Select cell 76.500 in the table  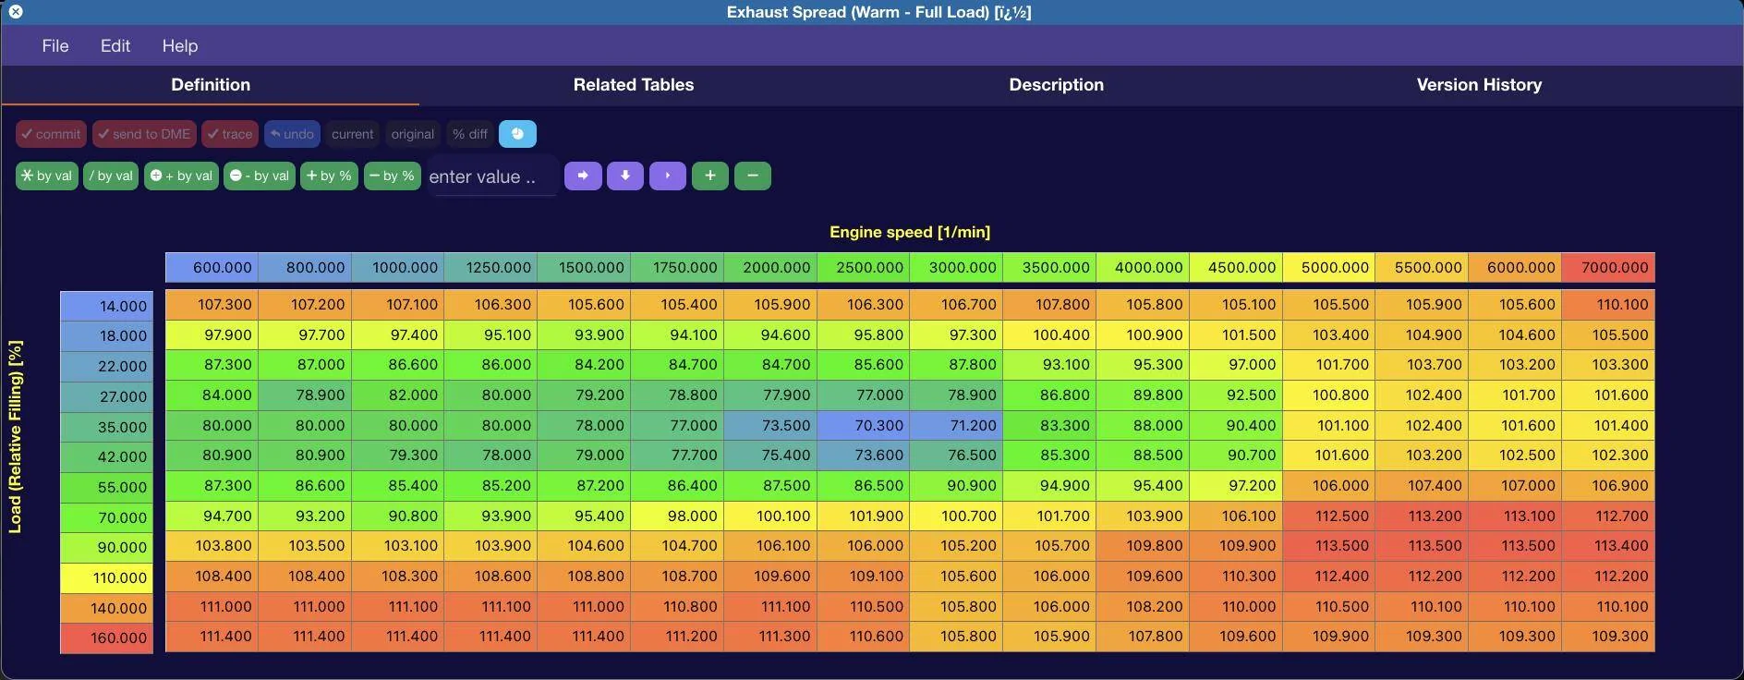point(957,455)
